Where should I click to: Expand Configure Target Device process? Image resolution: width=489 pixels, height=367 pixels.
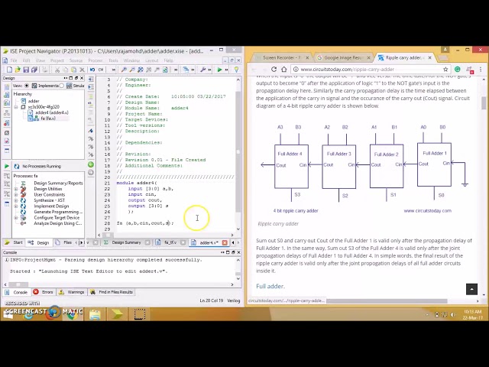coord(16,218)
